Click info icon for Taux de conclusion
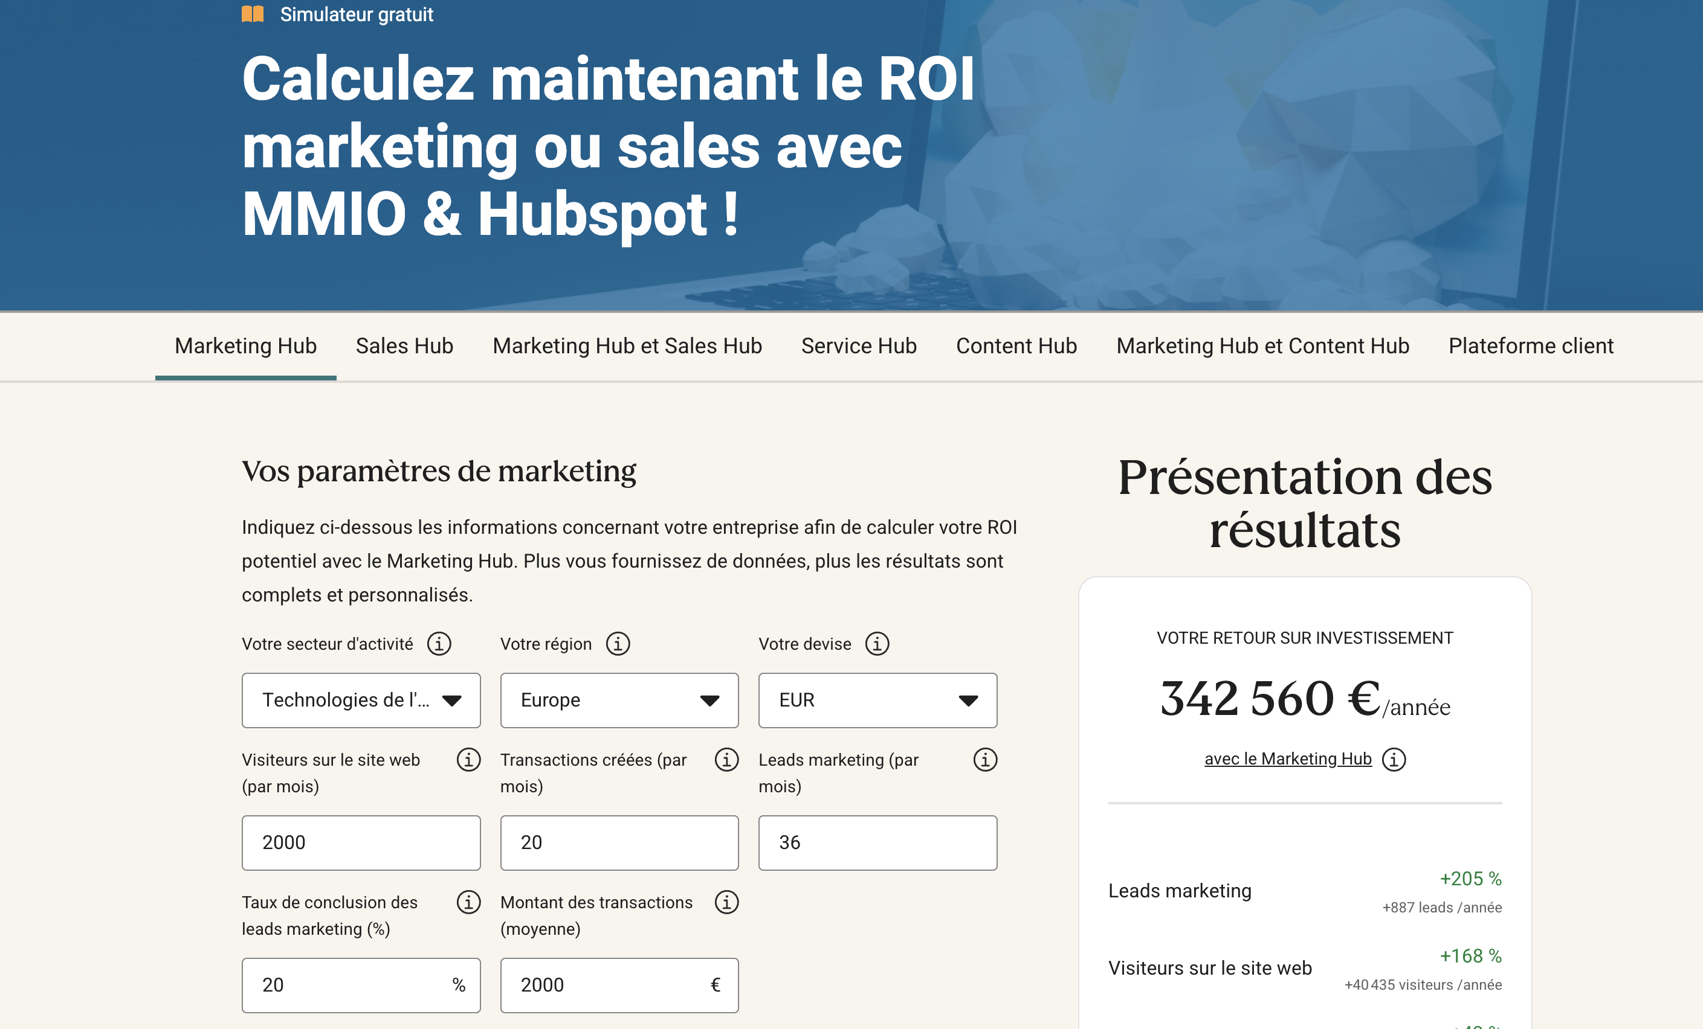The image size is (1703, 1029). coord(468,902)
